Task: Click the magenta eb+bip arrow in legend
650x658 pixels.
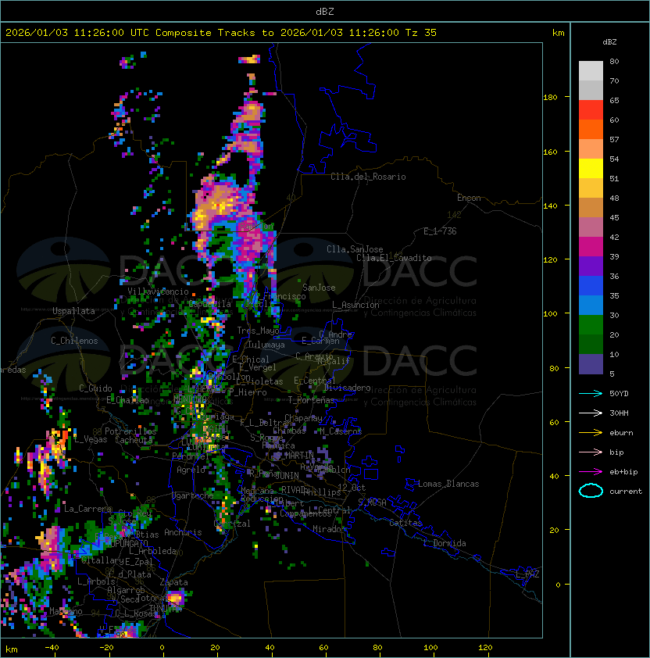Action: click(x=591, y=472)
